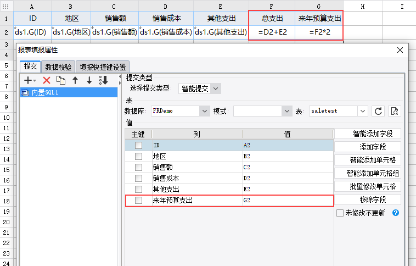416x266 pixels.
Task: Select cell B2 with ds1.G(地区)
Action: 71,32
